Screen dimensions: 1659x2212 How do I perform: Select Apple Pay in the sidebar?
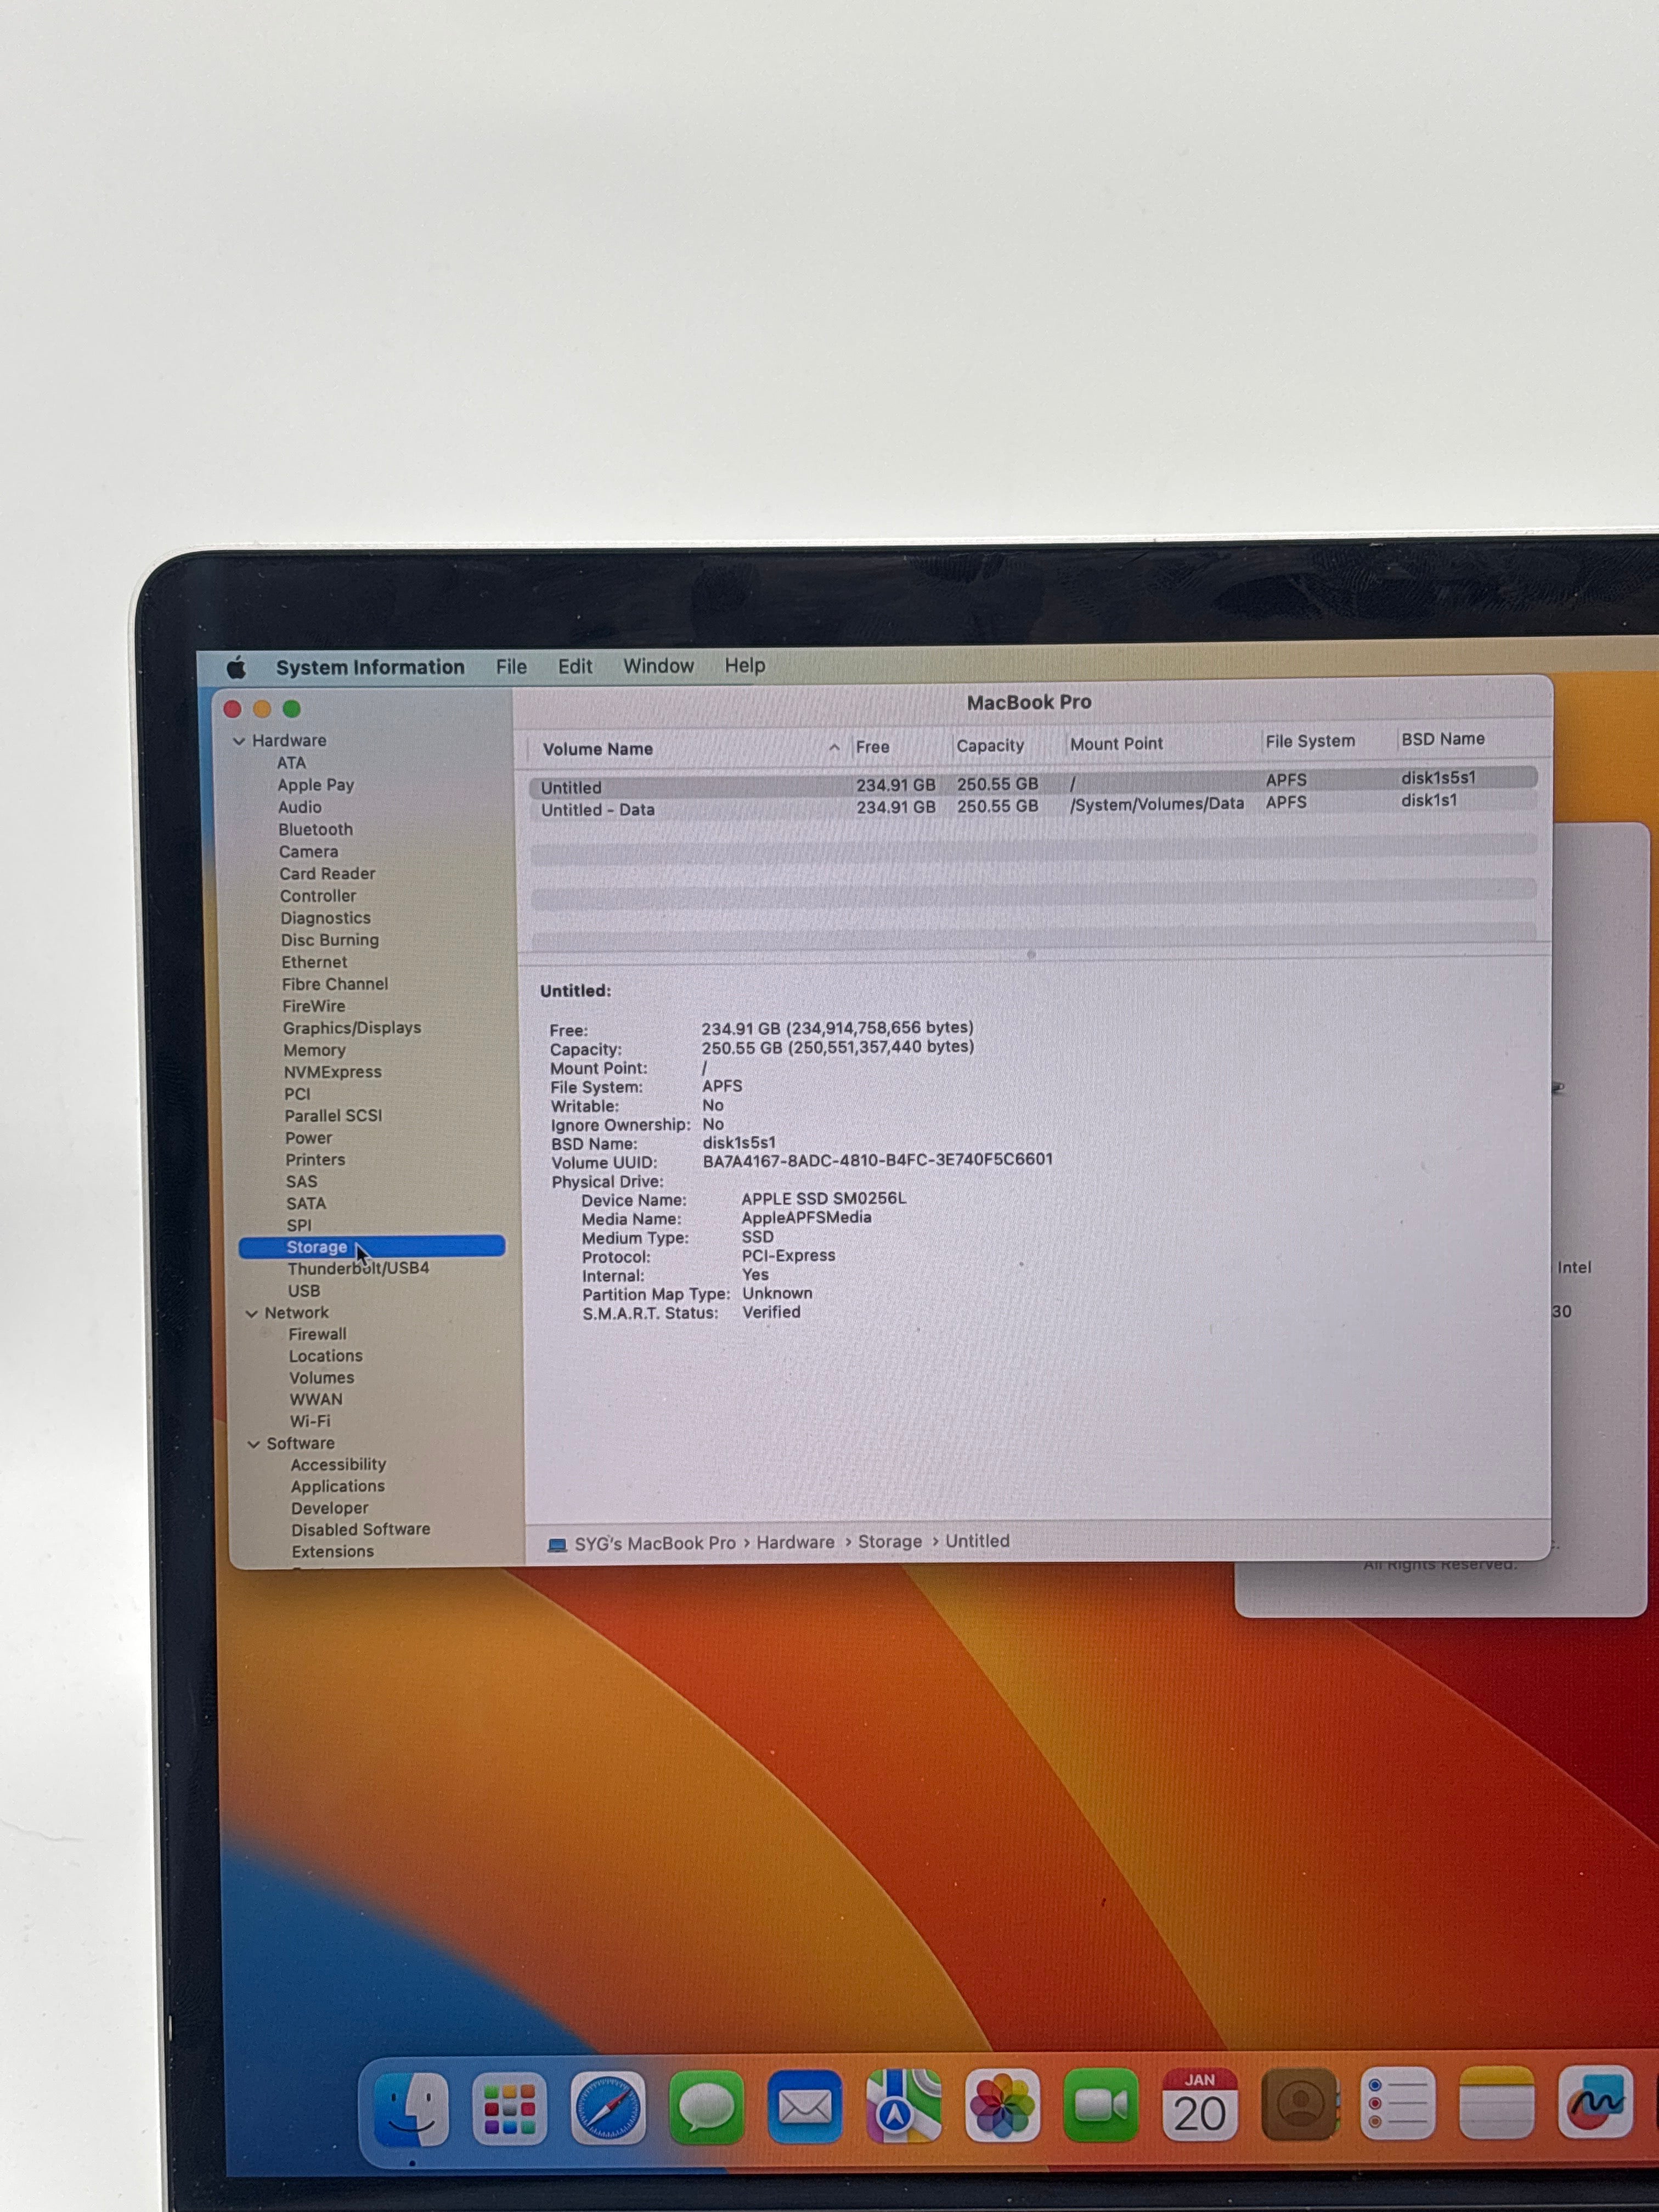click(x=316, y=785)
